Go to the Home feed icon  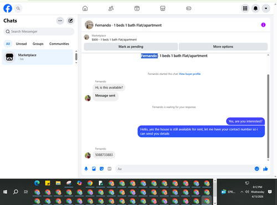[85, 8]
